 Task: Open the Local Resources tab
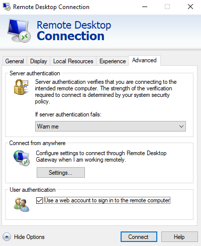click(x=73, y=61)
